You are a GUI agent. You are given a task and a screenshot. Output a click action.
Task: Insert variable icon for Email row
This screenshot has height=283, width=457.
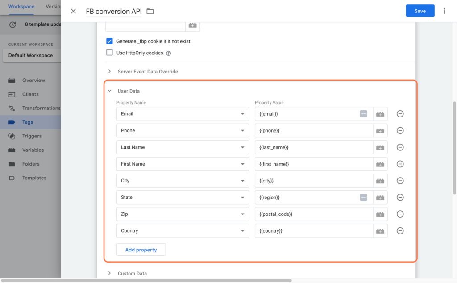pyautogui.click(x=380, y=114)
